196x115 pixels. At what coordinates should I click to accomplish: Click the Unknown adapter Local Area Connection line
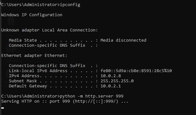(50, 30)
